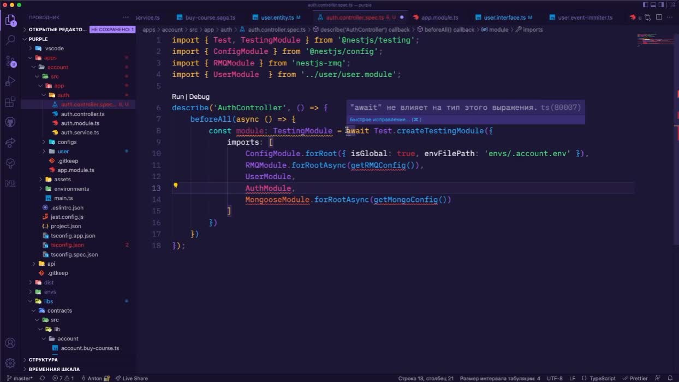Screen dimensions: 679x382
Task: Expand the СТРУКТУРА section
Action: pos(43,360)
